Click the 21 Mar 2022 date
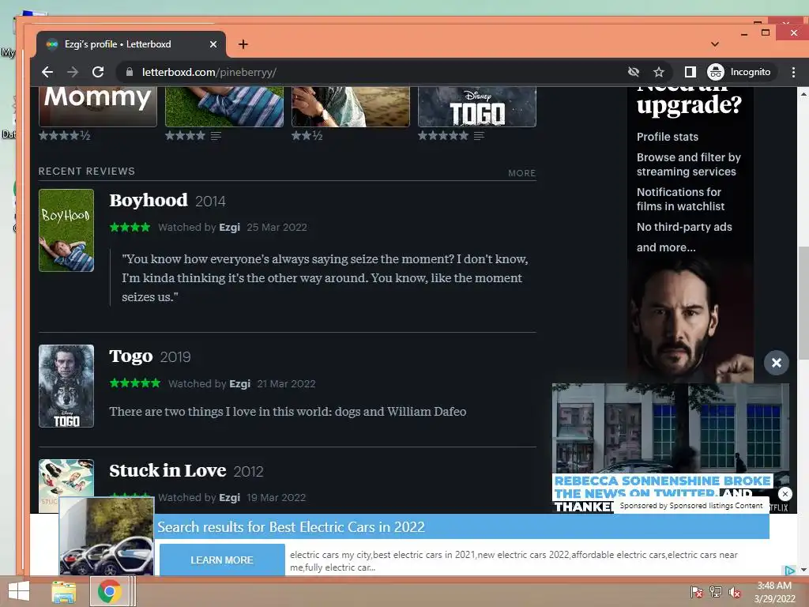 [x=286, y=383]
